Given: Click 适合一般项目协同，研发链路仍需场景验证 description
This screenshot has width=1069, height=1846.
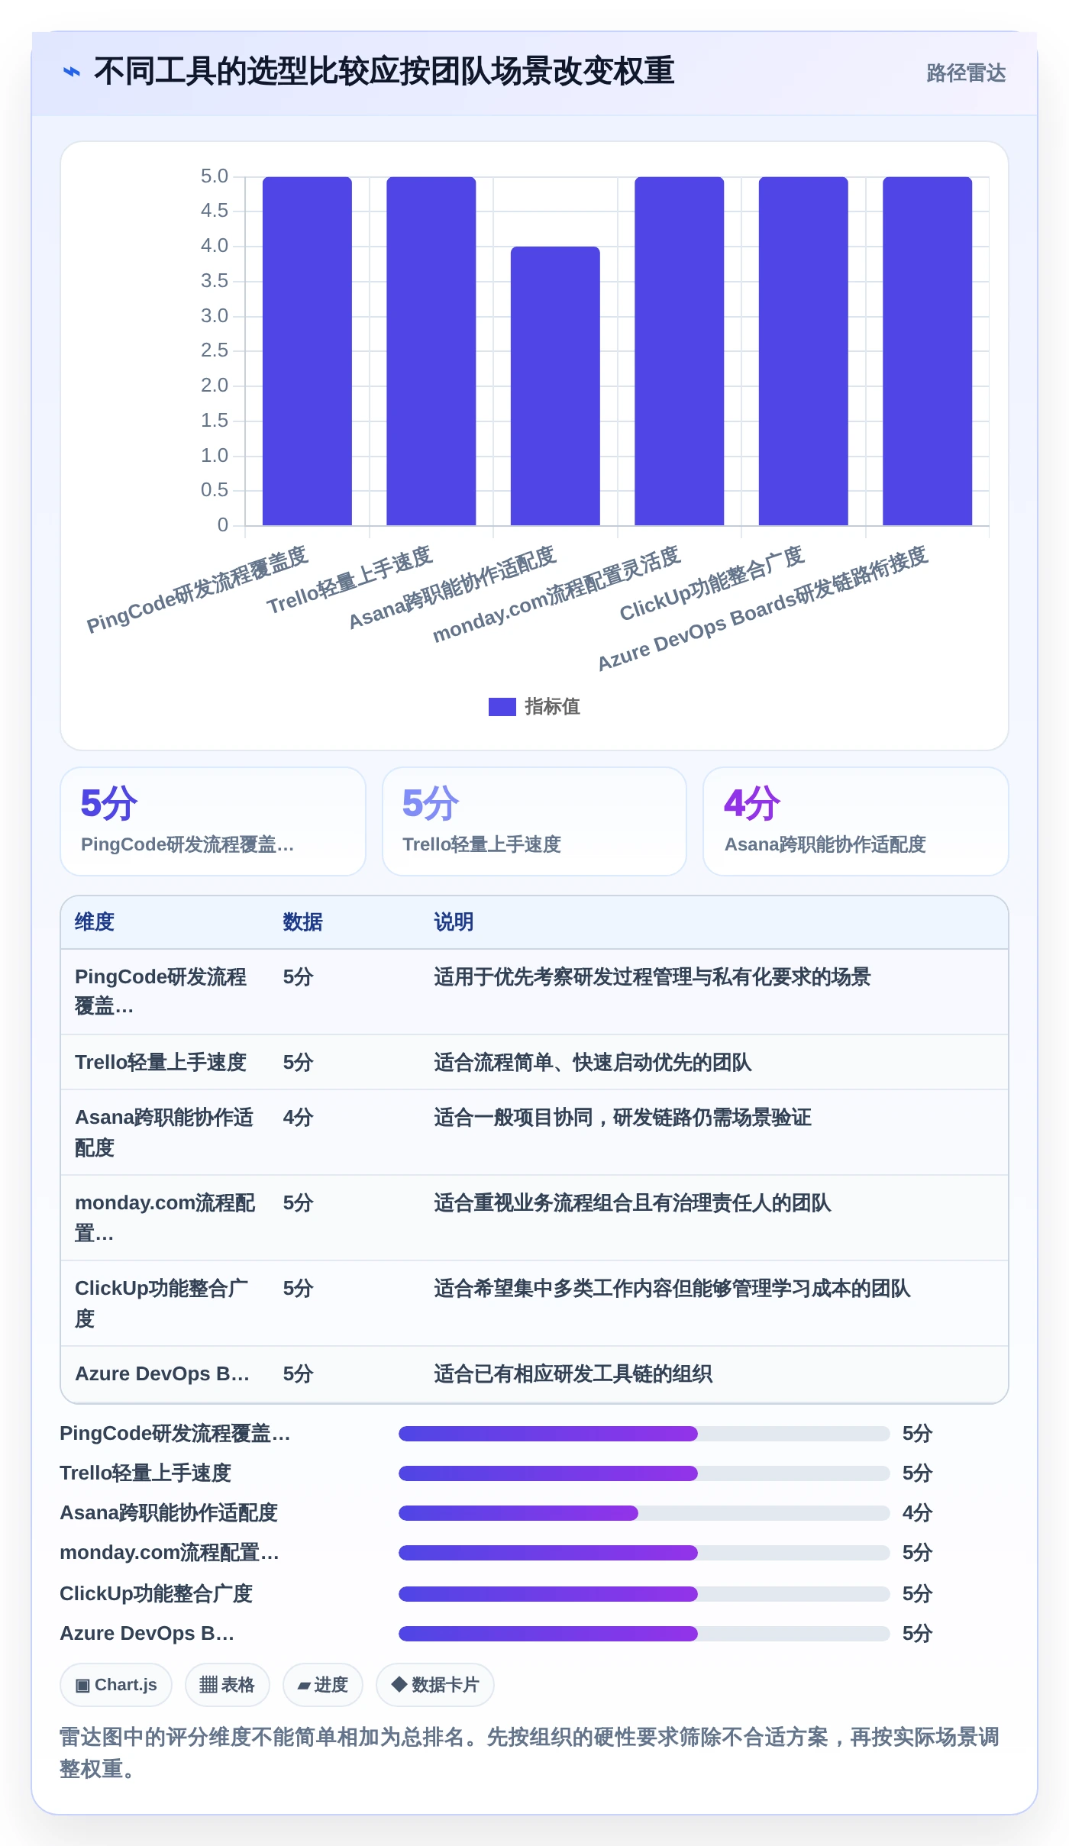Looking at the screenshot, I should [622, 1118].
